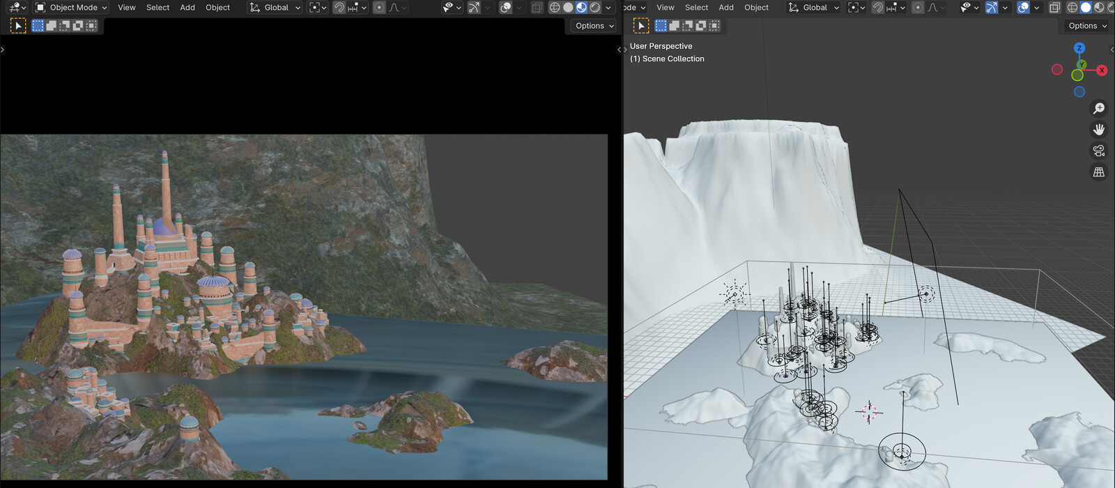Open Options popover in left viewport
The image size is (1115, 488).
click(x=594, y=26)
